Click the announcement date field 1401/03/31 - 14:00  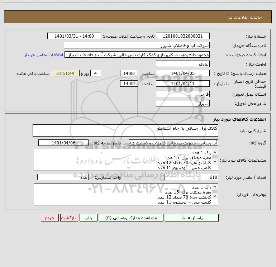coord(74,36)
